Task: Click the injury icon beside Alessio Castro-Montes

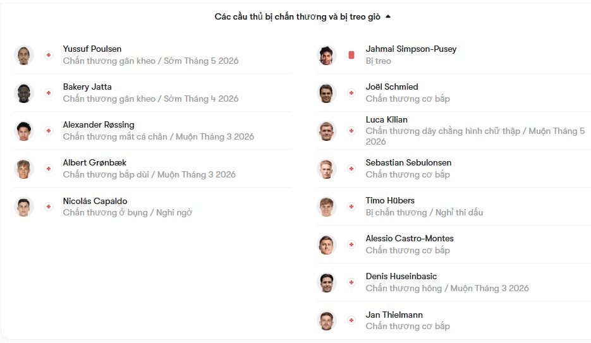Action: (x=351, y=244)
